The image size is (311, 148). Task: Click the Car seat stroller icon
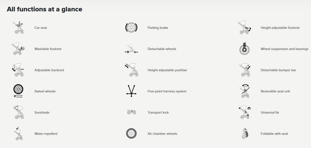(x=18, y=28)
